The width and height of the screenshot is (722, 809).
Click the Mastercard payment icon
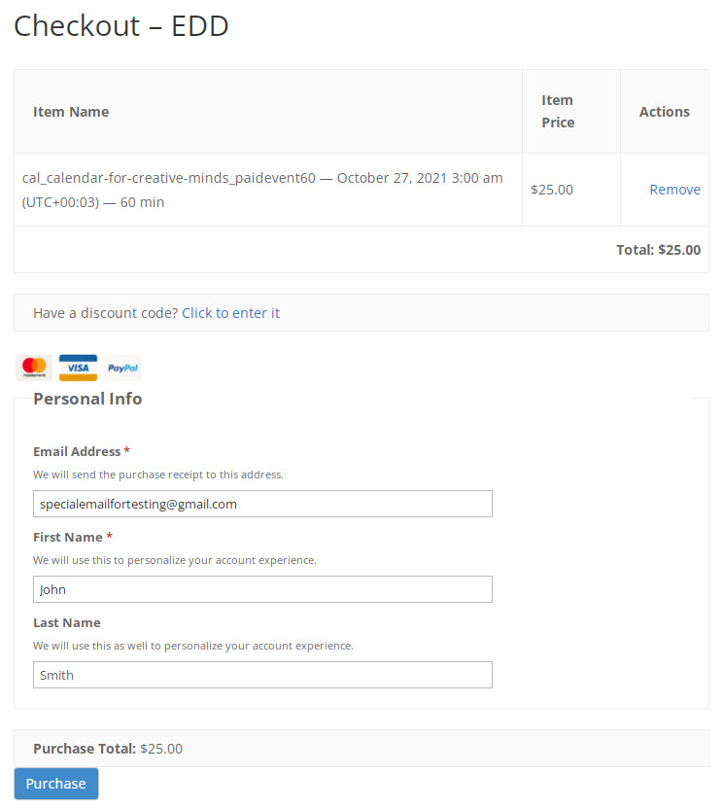tap(34, 368)
